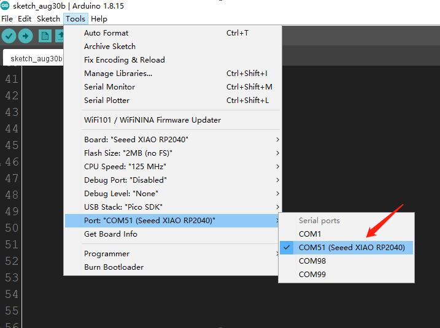The width and height of the screenshot is (440, 328).
Task: Click line number 50 in gutter
Action: click(12, 227)
